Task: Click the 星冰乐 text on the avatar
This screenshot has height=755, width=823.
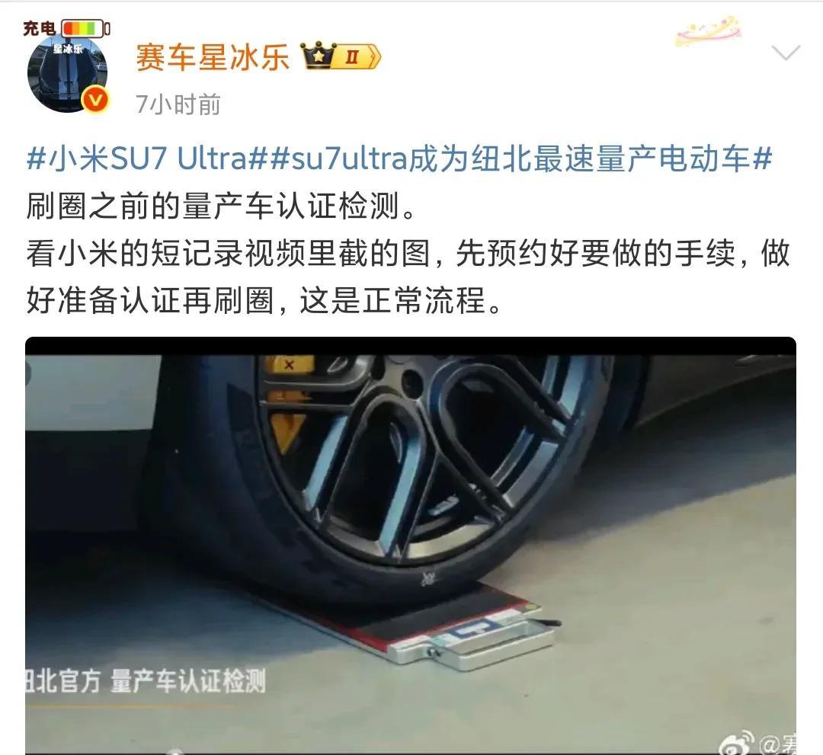Action: click(68, 49)
